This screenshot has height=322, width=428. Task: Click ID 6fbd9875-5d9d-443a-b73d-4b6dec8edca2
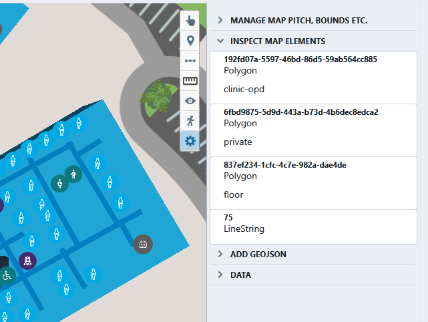pyautogui.click(x=300, y=112)
